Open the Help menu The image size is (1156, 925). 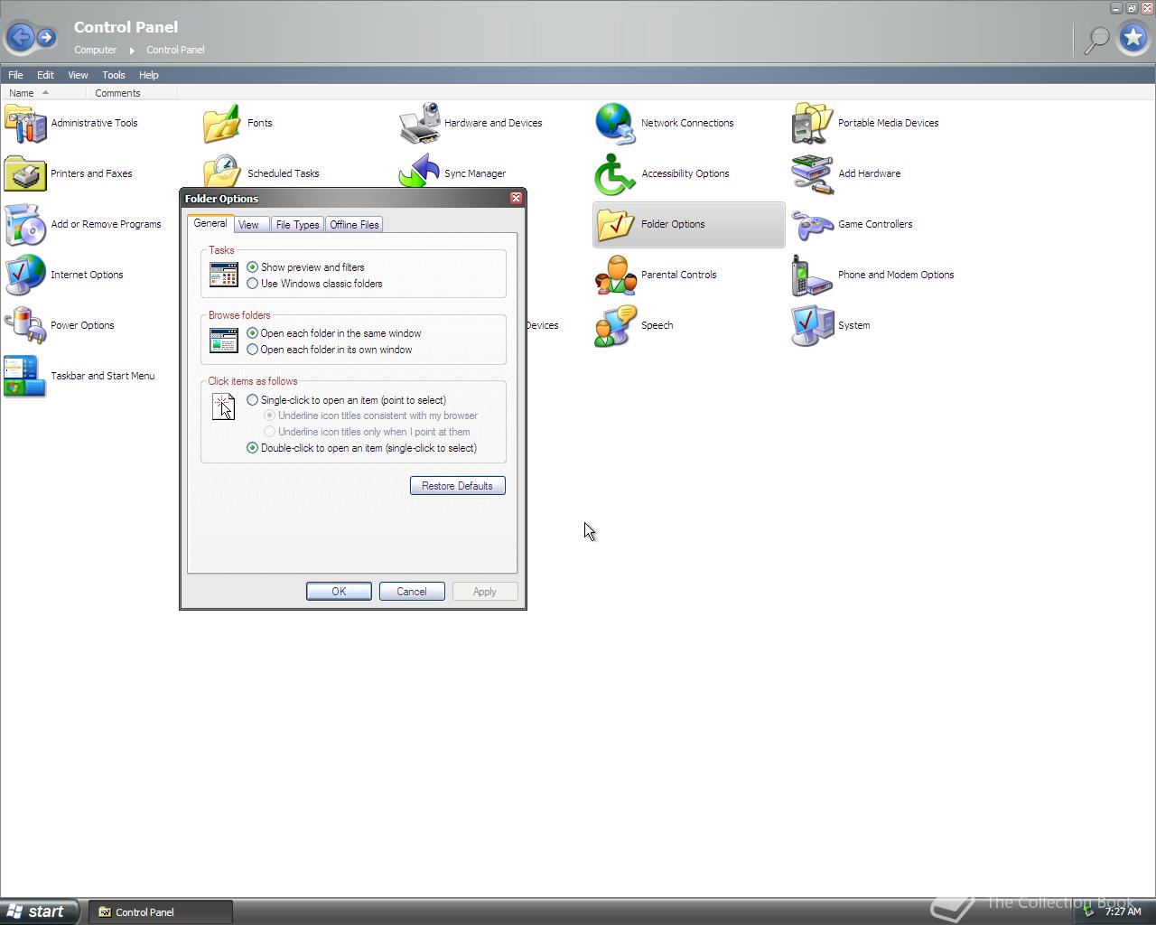coord(148,75)
